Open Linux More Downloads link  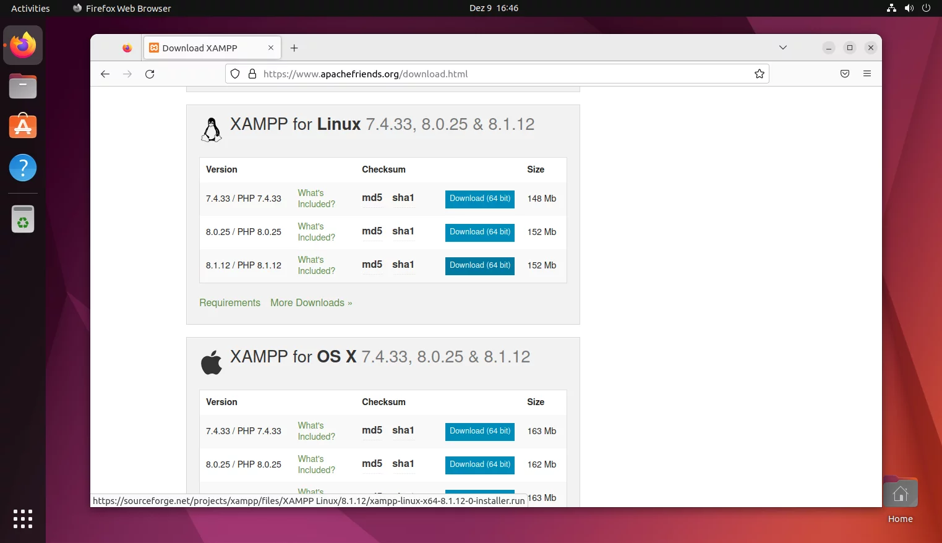(x=311, y=303)
